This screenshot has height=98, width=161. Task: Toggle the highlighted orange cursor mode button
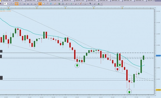point(40,4)
